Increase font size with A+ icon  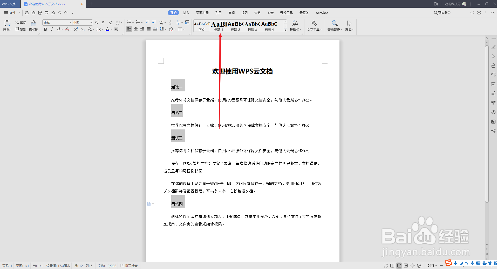[97, 23]
